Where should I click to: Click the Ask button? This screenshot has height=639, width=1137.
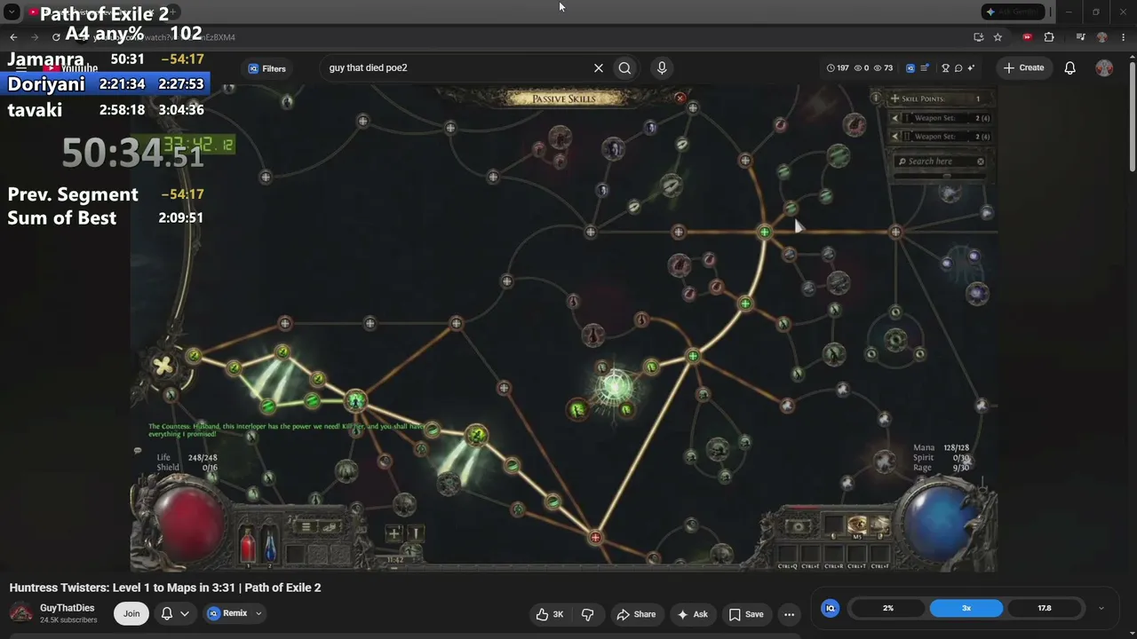point(693,614)
